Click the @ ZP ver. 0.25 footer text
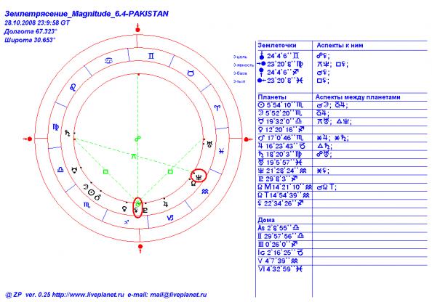Screen dimensions: 432x302 point(28,295)
